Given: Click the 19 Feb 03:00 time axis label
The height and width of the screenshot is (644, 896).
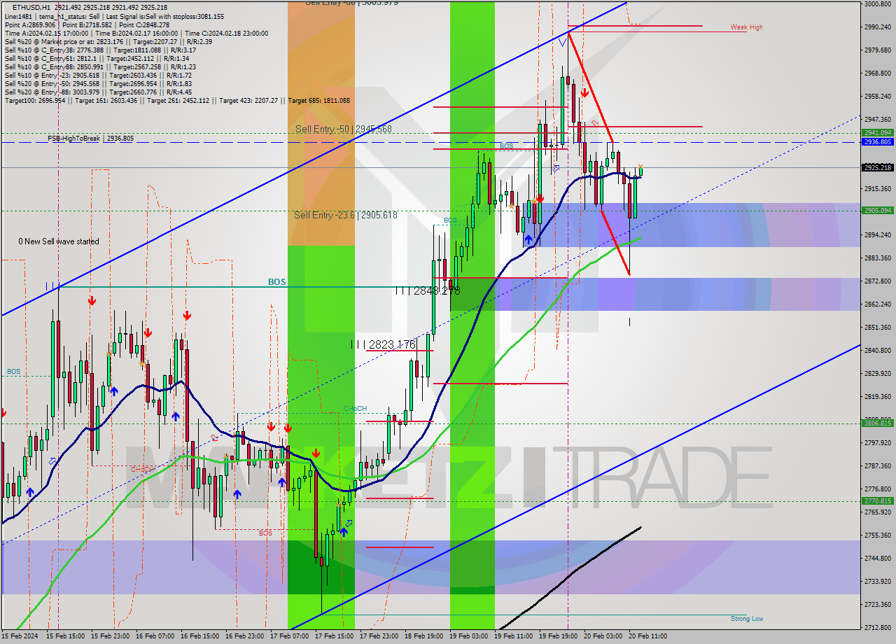Looking at the screenshot, I should click(469, 636).
